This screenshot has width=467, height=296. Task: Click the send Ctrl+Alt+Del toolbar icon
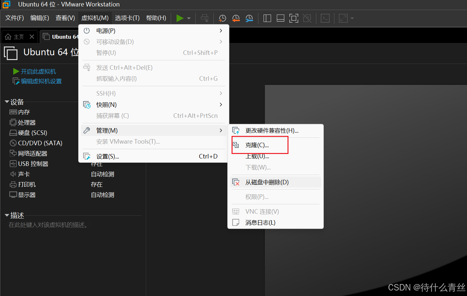pyautogui.click(x=204, y=18)
